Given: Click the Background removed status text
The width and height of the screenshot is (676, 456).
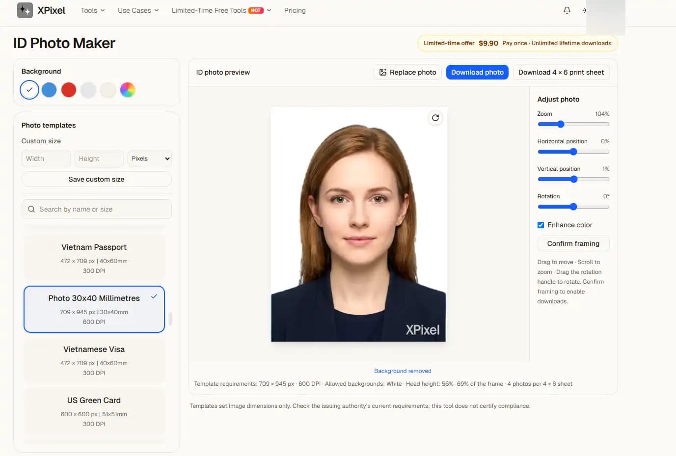Looking at the screenshot, I should point(403,371).
